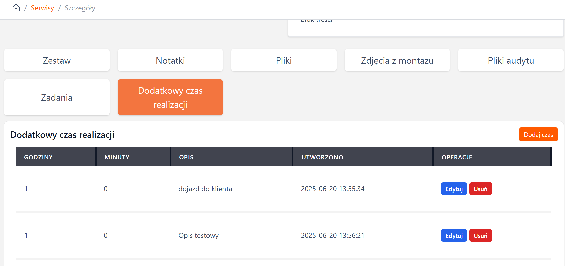Edit the Opis testowy entry
Viewport: 565px width, 266px height.
pos(454,236)
